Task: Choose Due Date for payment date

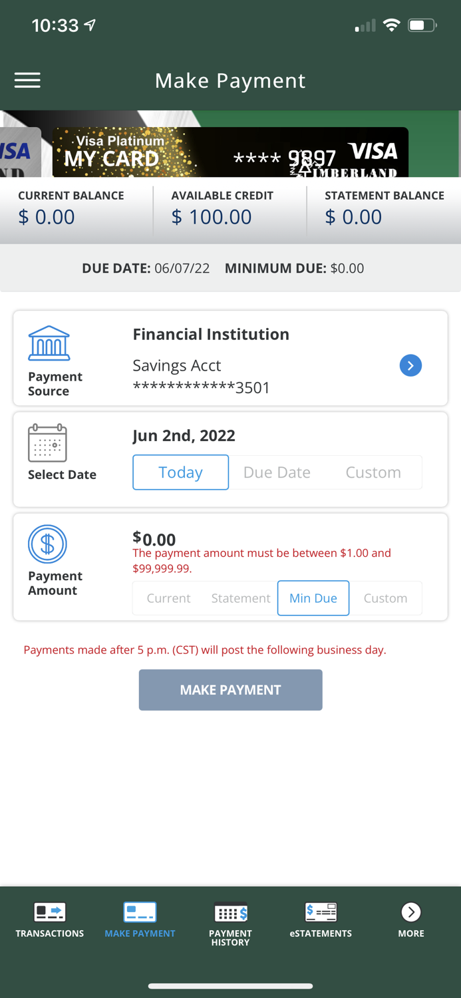Action: [277, 472]
